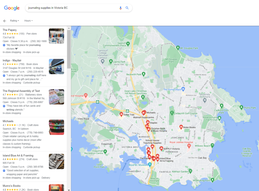Click the blue search magnifier icon

point(127,8)
